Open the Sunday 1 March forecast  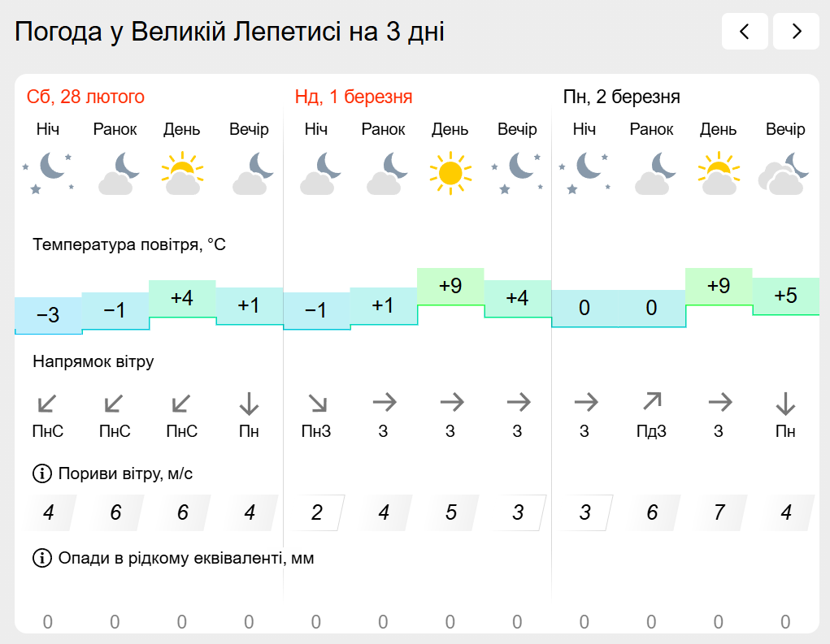353,97
